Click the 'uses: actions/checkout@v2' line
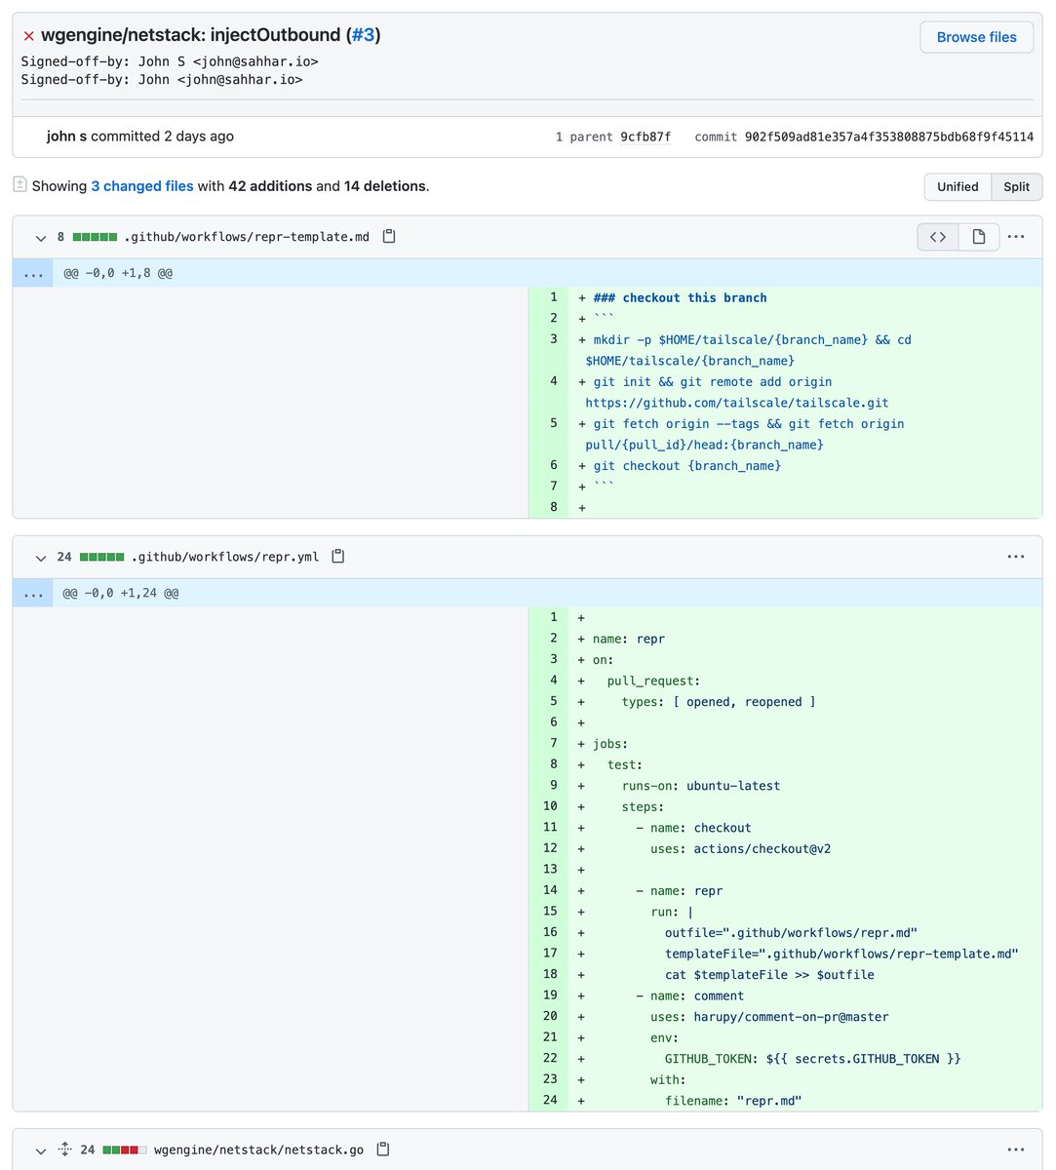This screenshot has height=1170, width=1056. tap(740, 848)
